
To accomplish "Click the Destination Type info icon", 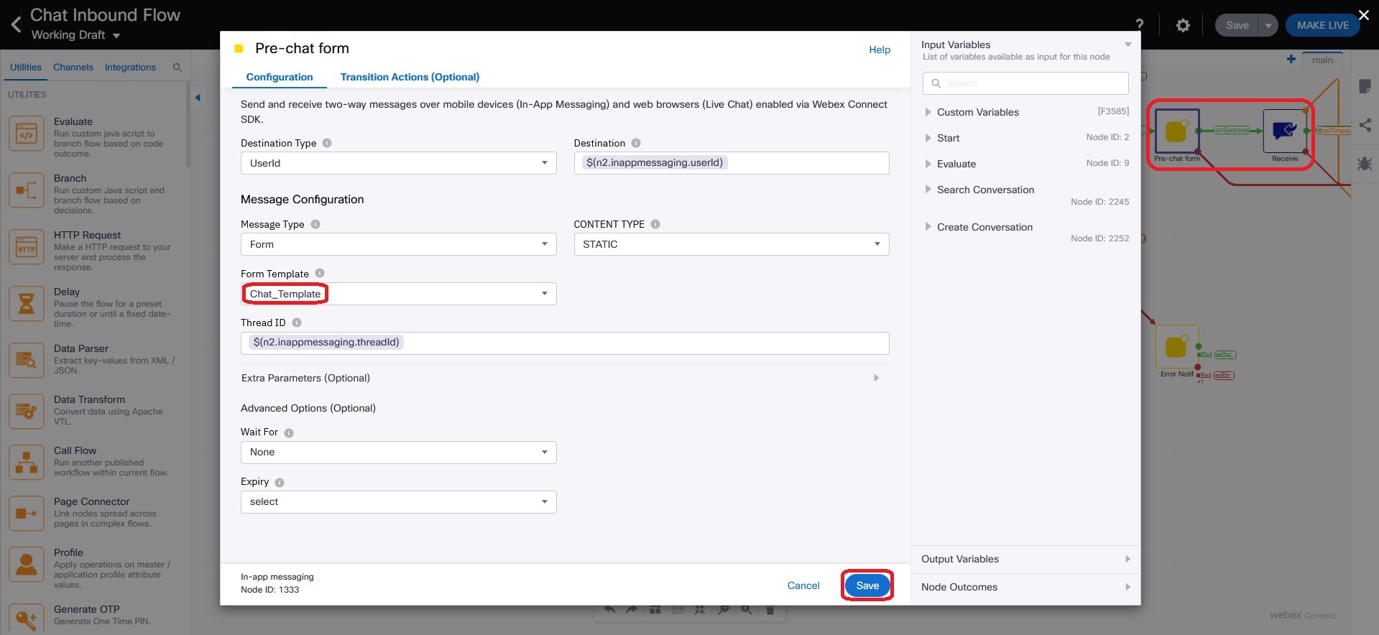I will [x=327, y=143].
